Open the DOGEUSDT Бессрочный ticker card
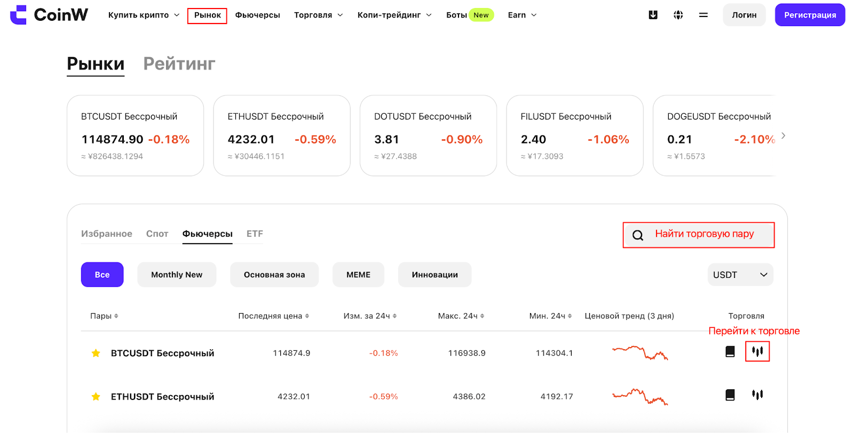The width and height of the screenshot is (854, 433). tap(714, 135)
